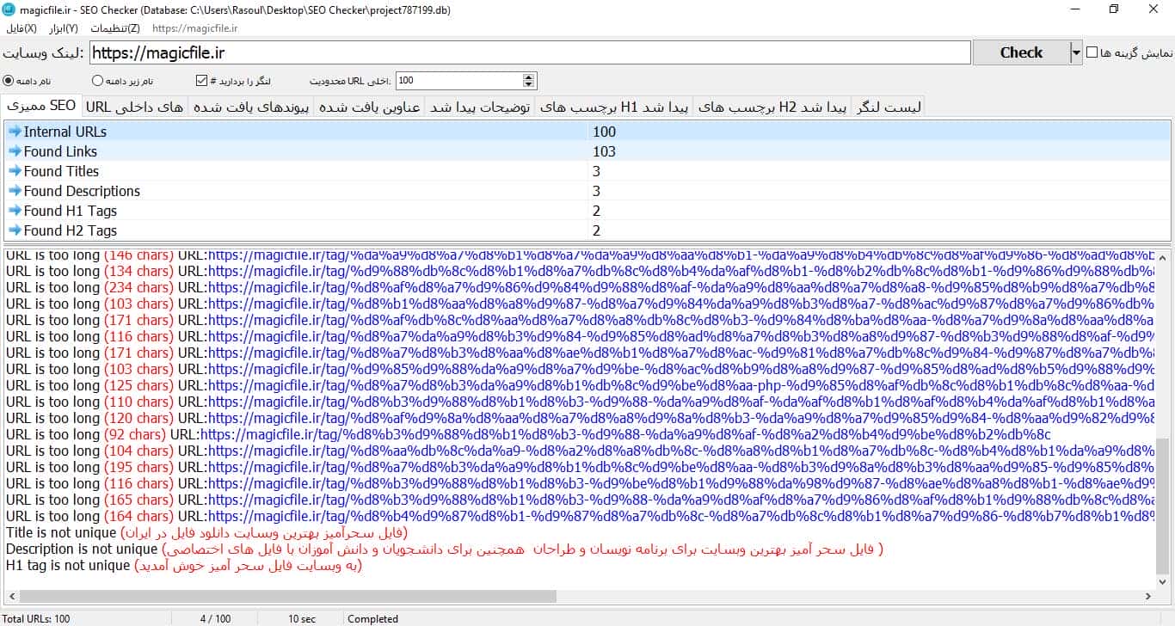The width and height of the screenshot is (1175, 626).
Task: Click the URL link with 234 chars warning
Action: [681, 287]
